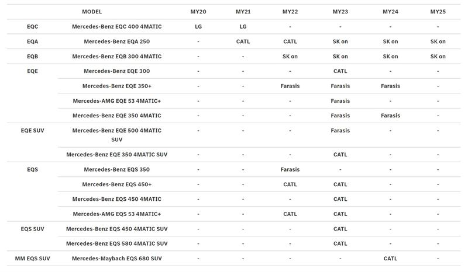Screen dimensions: 468x272
Task: Select the MY25 column header
Action: pyautogui.click(x=438, y=12)
